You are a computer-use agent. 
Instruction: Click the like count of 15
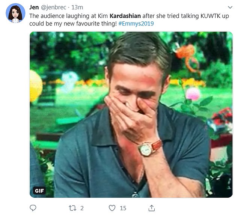[x=123, y=208]
